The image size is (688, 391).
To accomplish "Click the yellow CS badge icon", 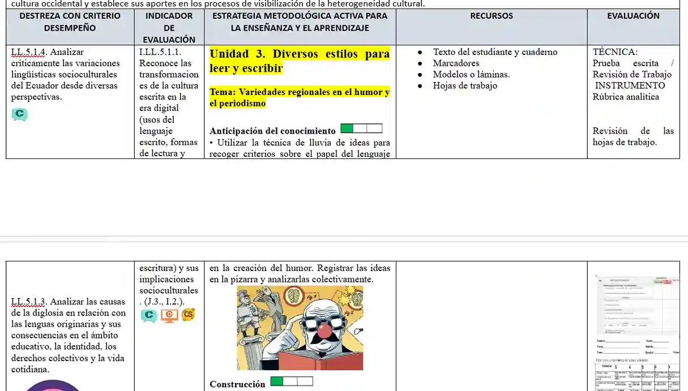I will [188, 315].
